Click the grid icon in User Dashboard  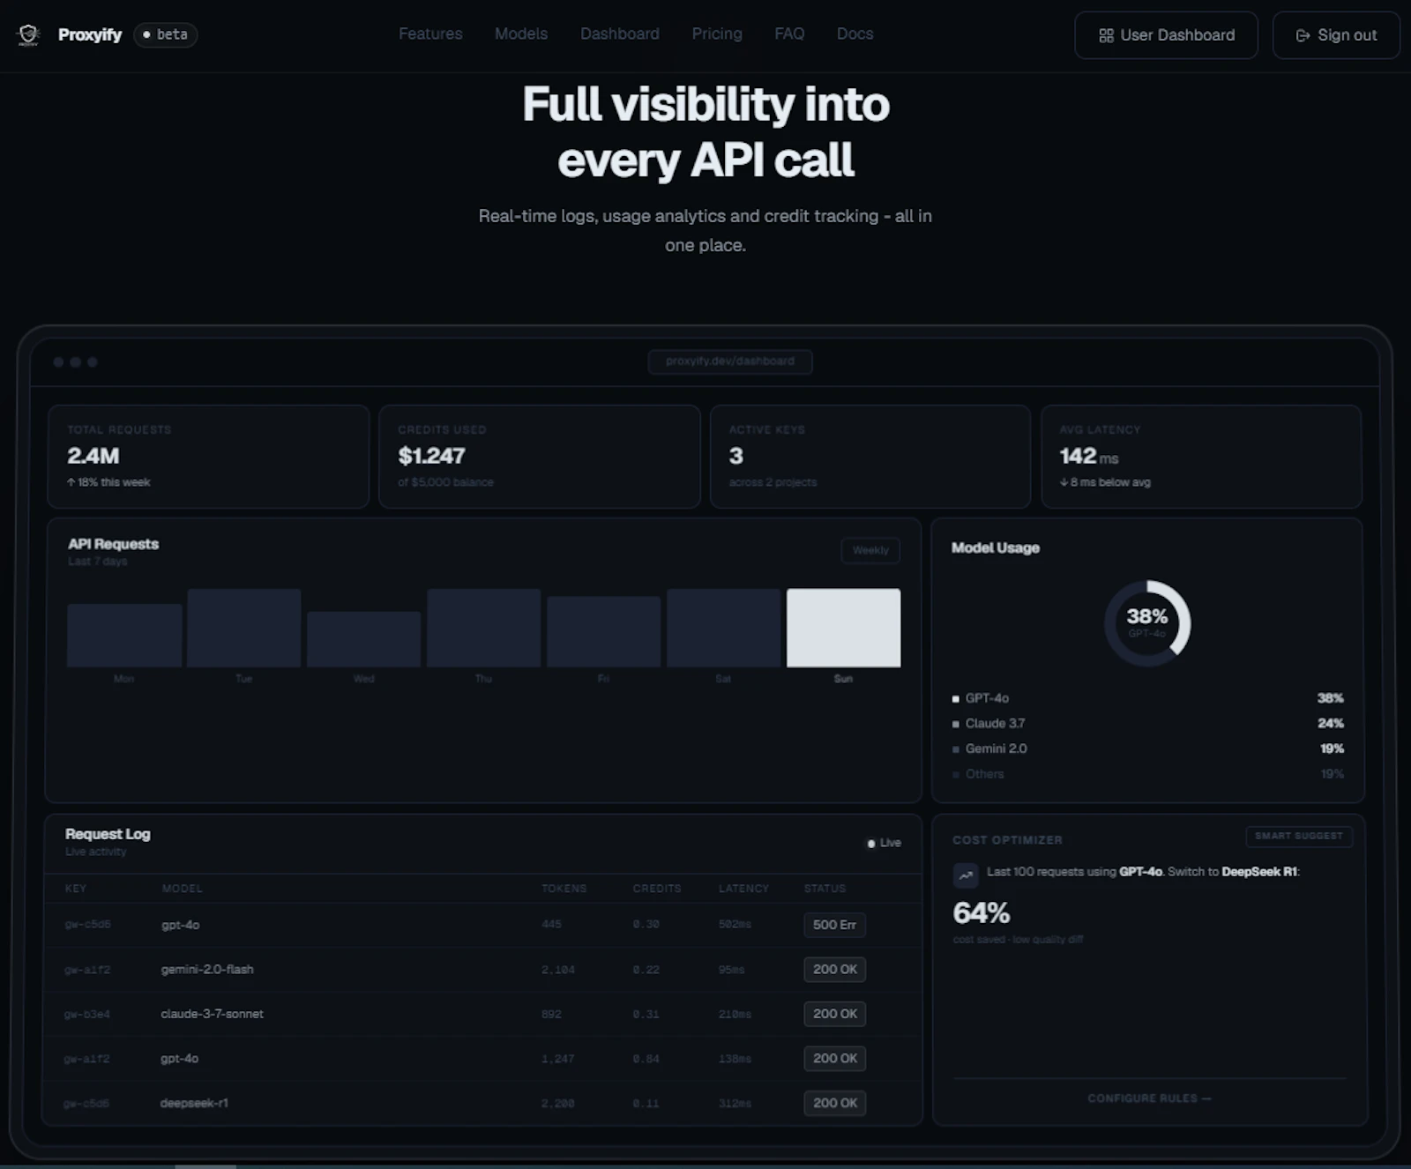[1106, 35]
